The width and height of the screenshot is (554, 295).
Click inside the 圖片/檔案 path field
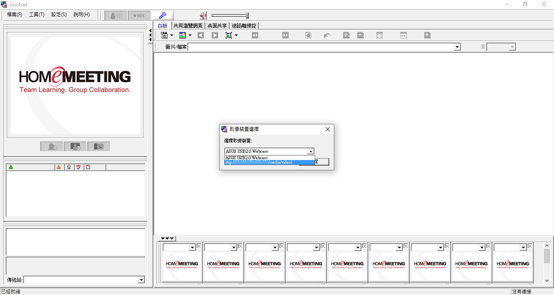coord(321,47)
